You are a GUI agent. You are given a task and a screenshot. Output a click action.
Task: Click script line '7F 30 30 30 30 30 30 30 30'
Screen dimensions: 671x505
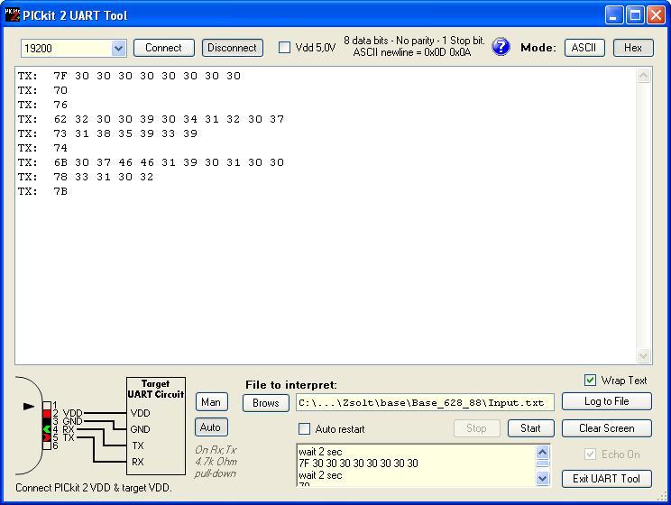(x=359, y=463)
